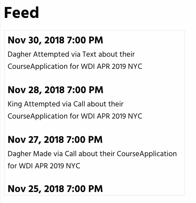Click the word Text in the Nov 30 entry
The width and height of the screenshot is (196, 203).
coord(89,54)
